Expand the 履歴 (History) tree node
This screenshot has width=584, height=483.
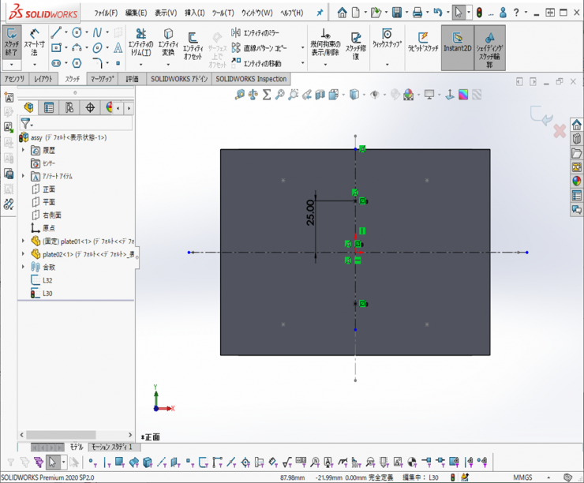[x=23, y=150]
